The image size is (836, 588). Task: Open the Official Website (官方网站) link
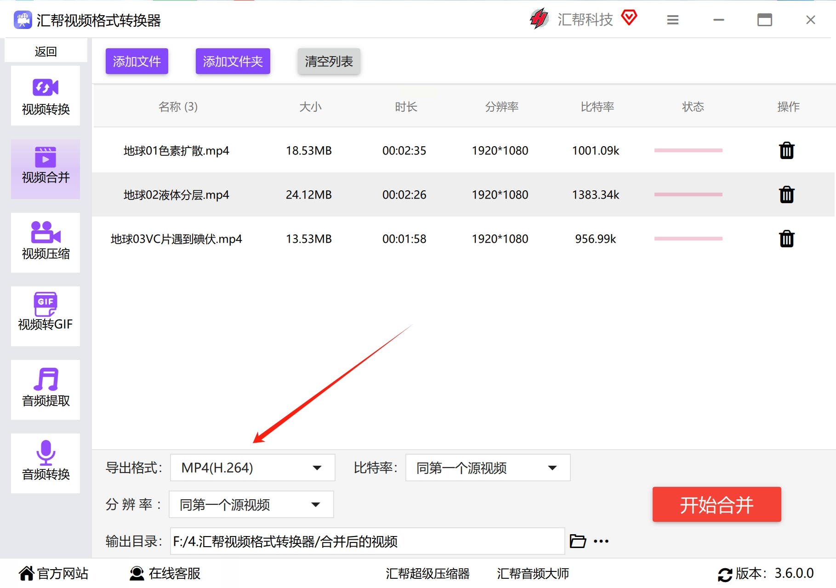54,573
